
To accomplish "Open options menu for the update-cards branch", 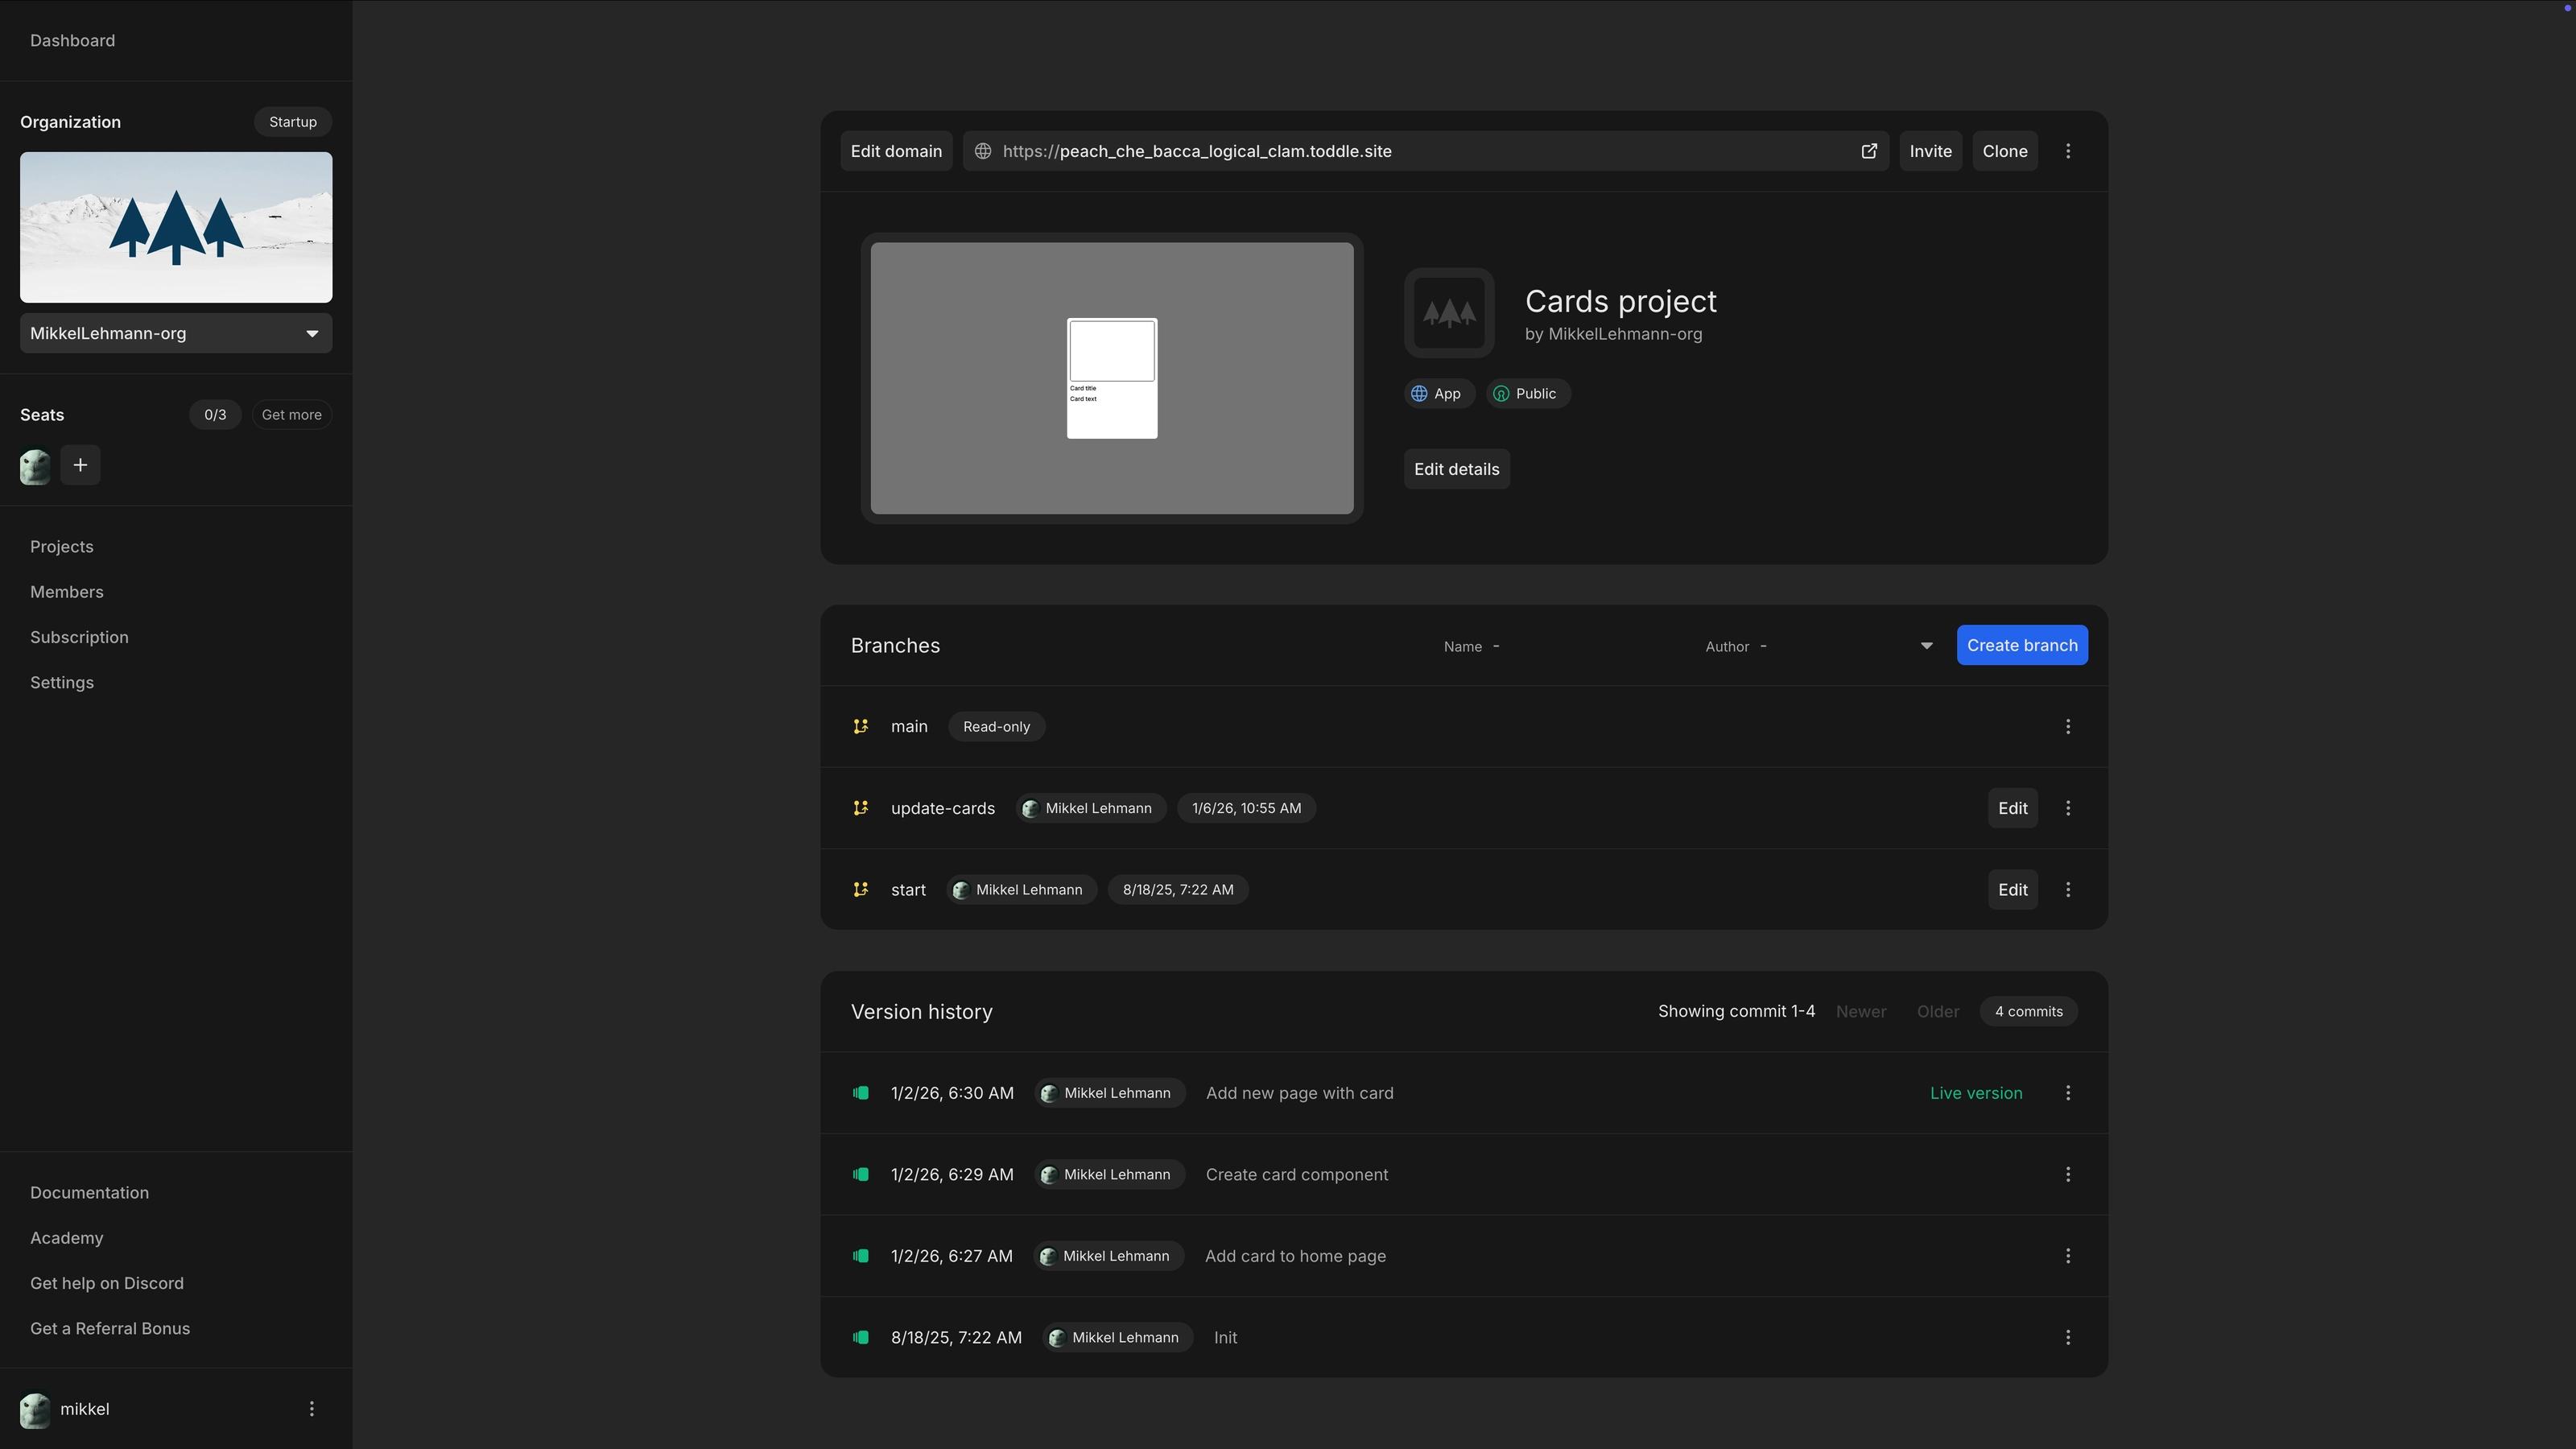I will pos(2068,808).
